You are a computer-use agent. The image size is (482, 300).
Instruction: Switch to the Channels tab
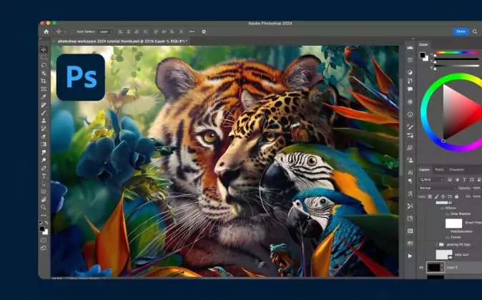coord(457,169)
